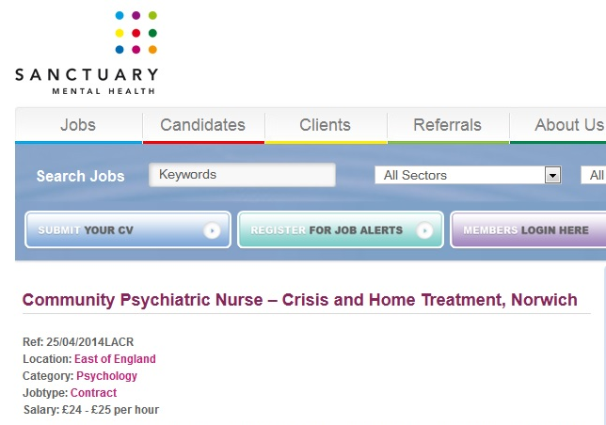Click the arrow icon on Register for Job Alerts
The width and height of the screenshot is (606, 425).
point(424,230)
